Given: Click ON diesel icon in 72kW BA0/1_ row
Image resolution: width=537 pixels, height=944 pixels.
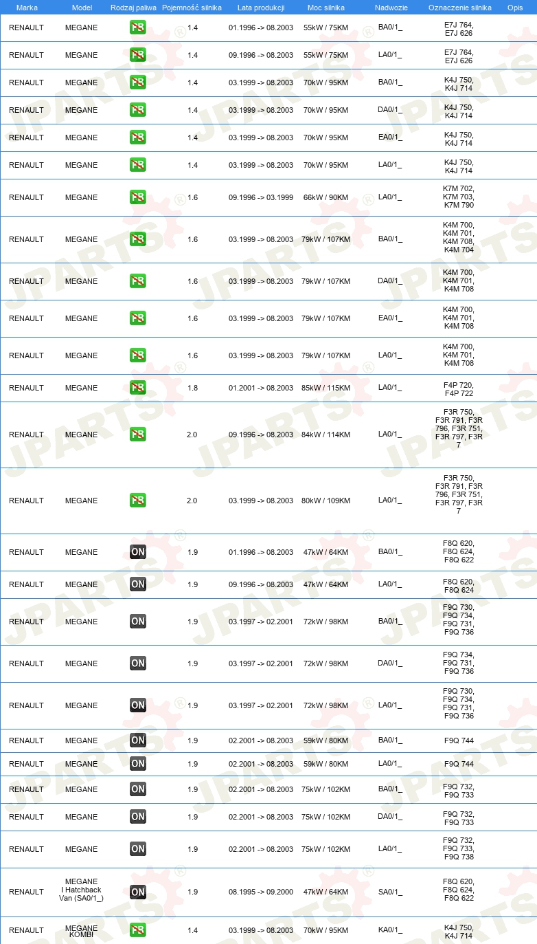Looking at the screenshot, I should pos(138,622).
